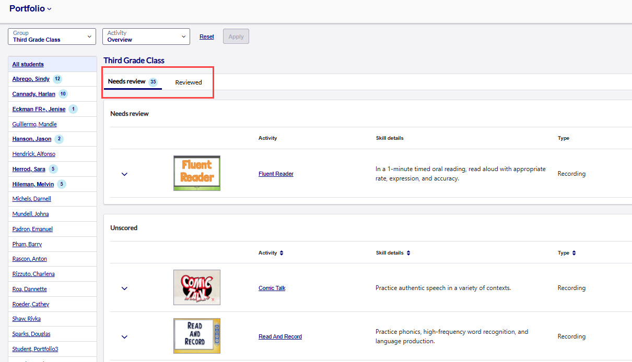Click the Reset filters link
The image size is (632, 362).
point(207,37)
